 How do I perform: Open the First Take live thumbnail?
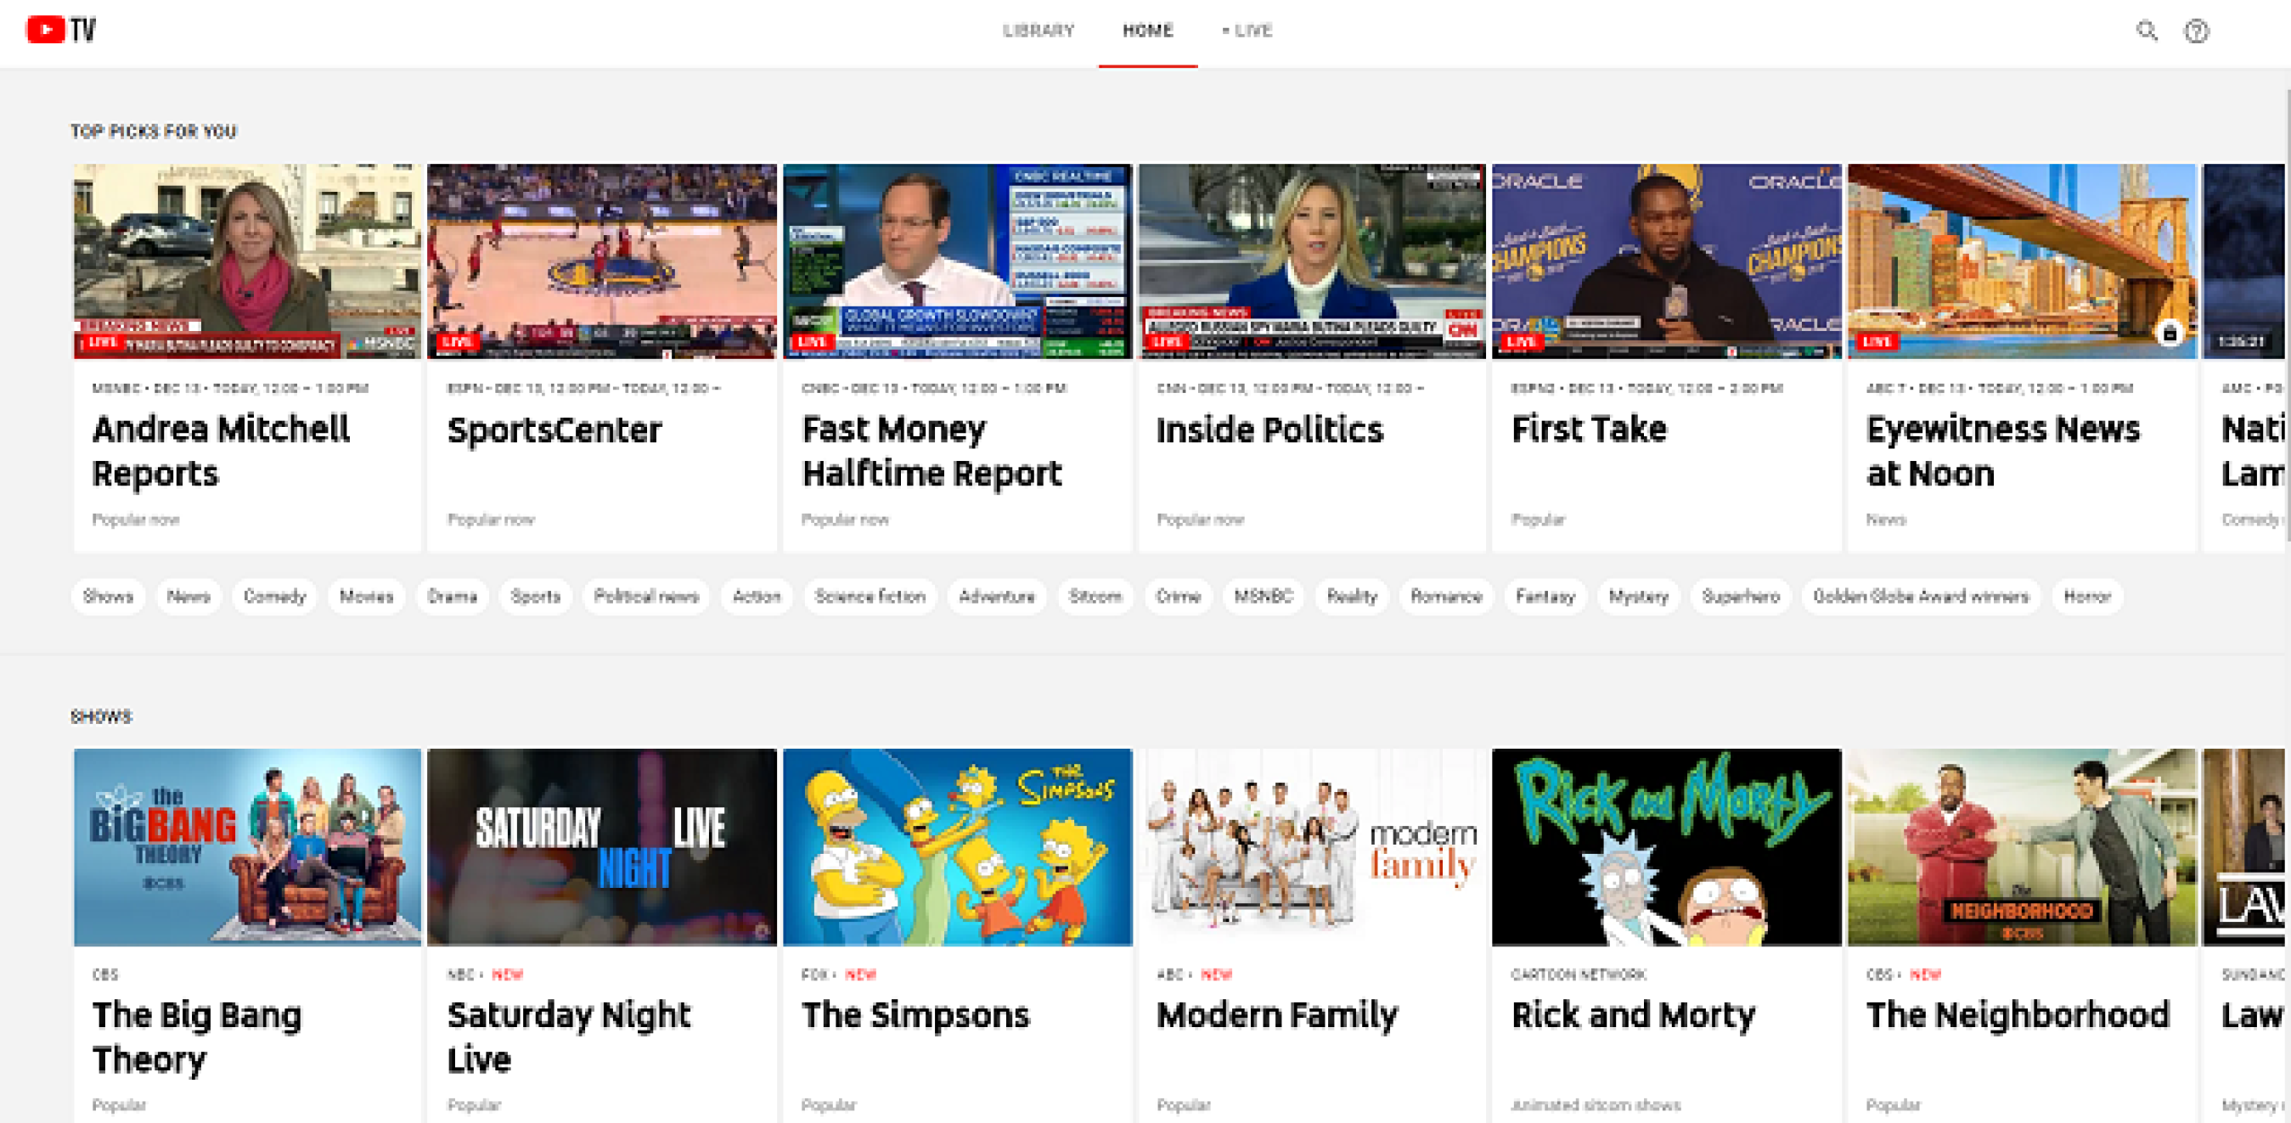1667,261
